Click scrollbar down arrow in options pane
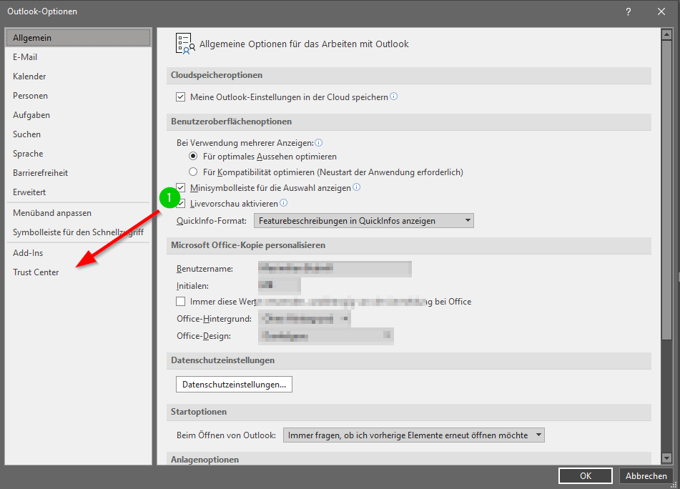680x489 pixels. 666,458
